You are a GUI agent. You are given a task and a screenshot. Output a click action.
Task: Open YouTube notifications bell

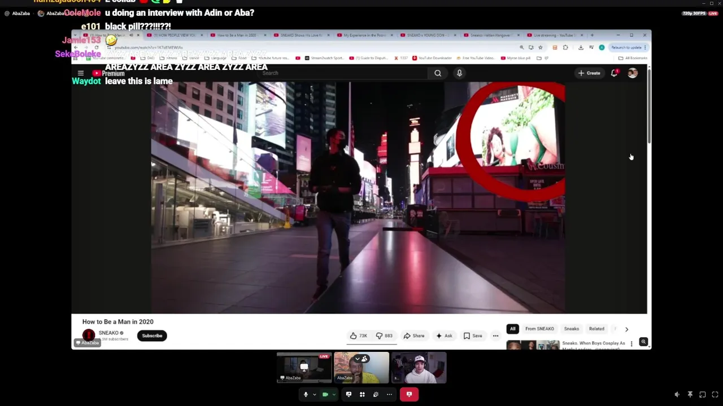click(x=614, y=73)
